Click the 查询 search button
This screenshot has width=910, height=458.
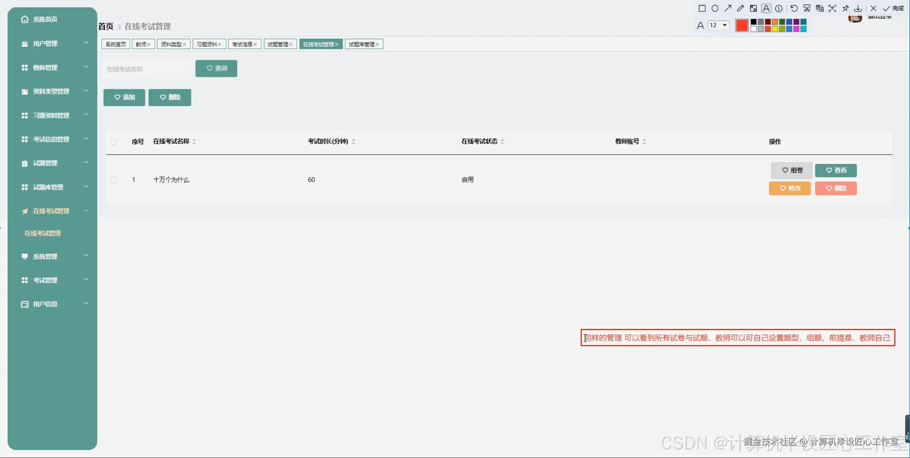tap(216, 68)
